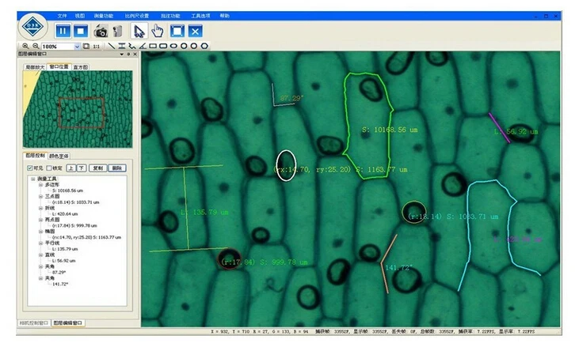Open the 视图 menu
This screenshot has width=575, height=347.
pos(80,16)
